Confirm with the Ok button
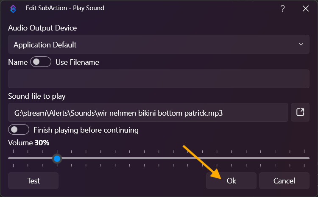This screenshot has height=197, width=318. 231,180
